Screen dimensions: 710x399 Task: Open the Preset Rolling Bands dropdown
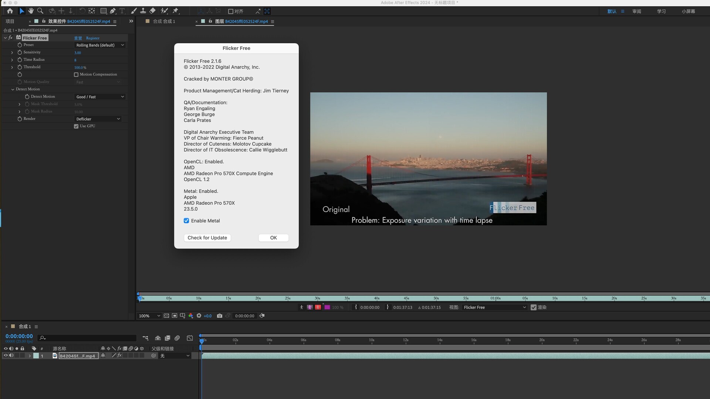100,45
